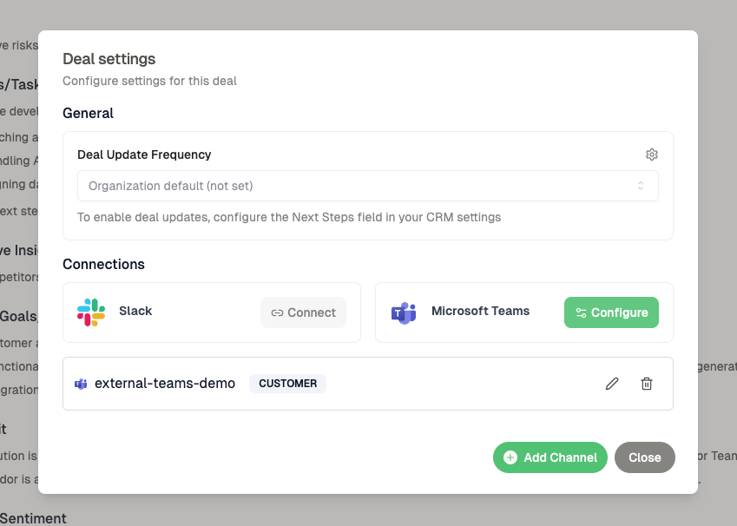This screenshot has width=737, height=526.
Task: Open the Organization default frequency dropdown
Action: pos(367,186)
